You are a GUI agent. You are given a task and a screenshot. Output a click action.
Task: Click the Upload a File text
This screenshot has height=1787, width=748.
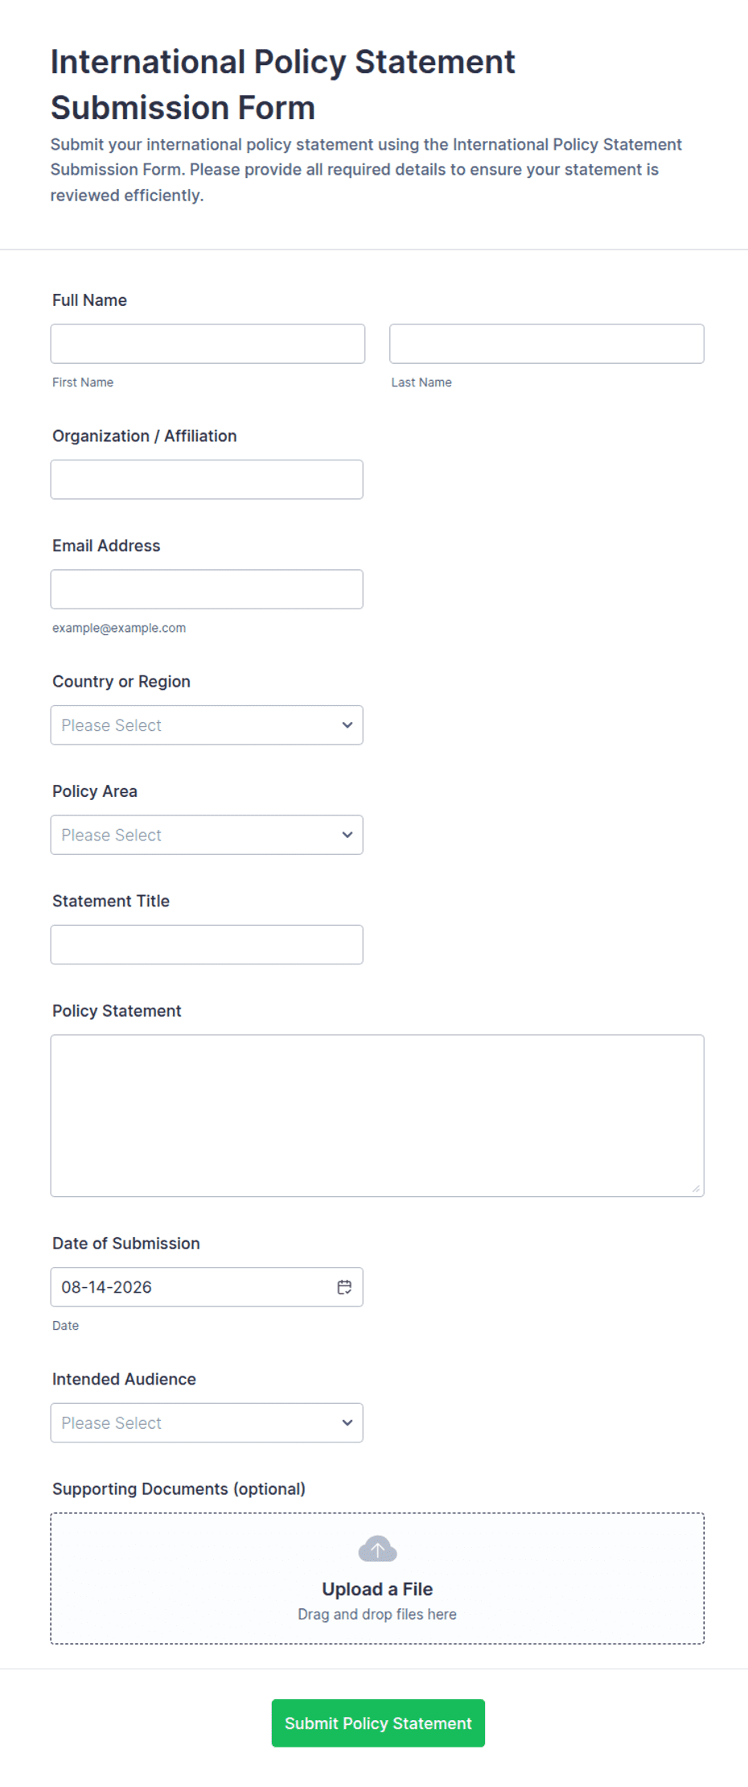[x=377, y=1589]
